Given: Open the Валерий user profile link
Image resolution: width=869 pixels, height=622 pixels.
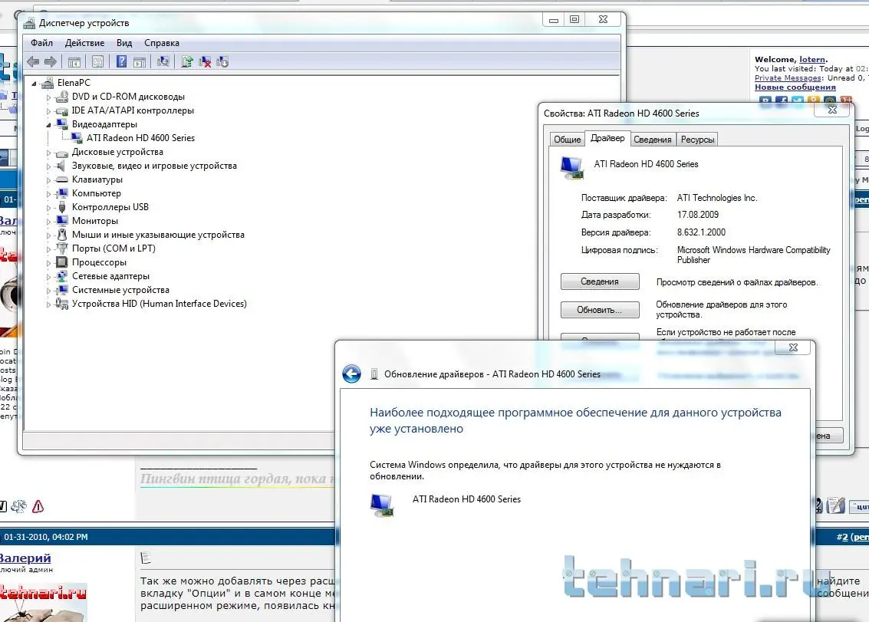Looking at the screenshot, I should coord(25,558).
